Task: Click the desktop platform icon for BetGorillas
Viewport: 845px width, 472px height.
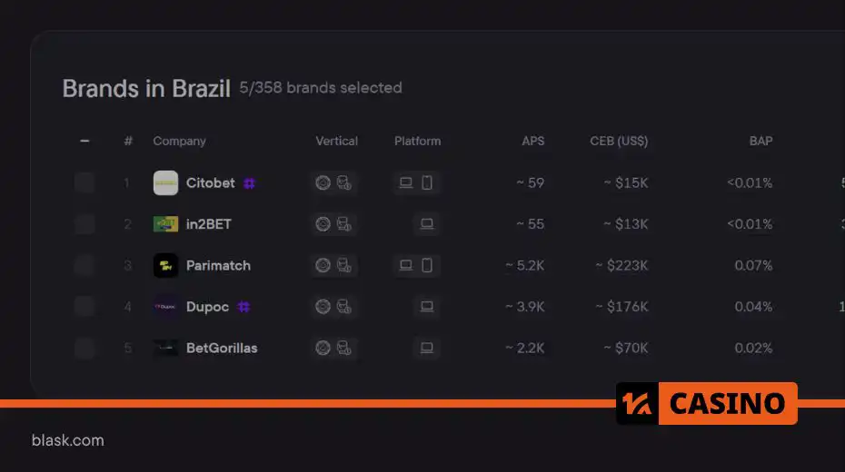Action: pyautogui.click(x=427, y=348)
